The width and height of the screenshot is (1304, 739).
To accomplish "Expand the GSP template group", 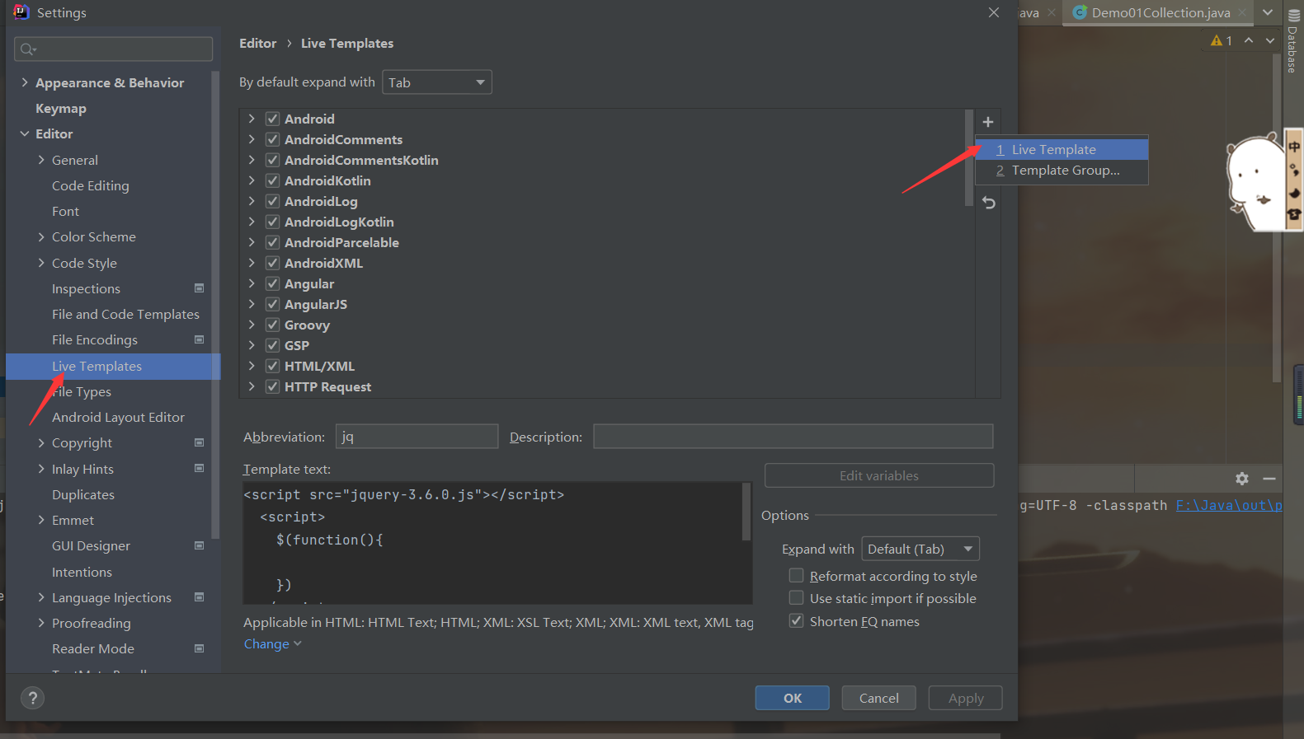I will [x=252, y=345].
